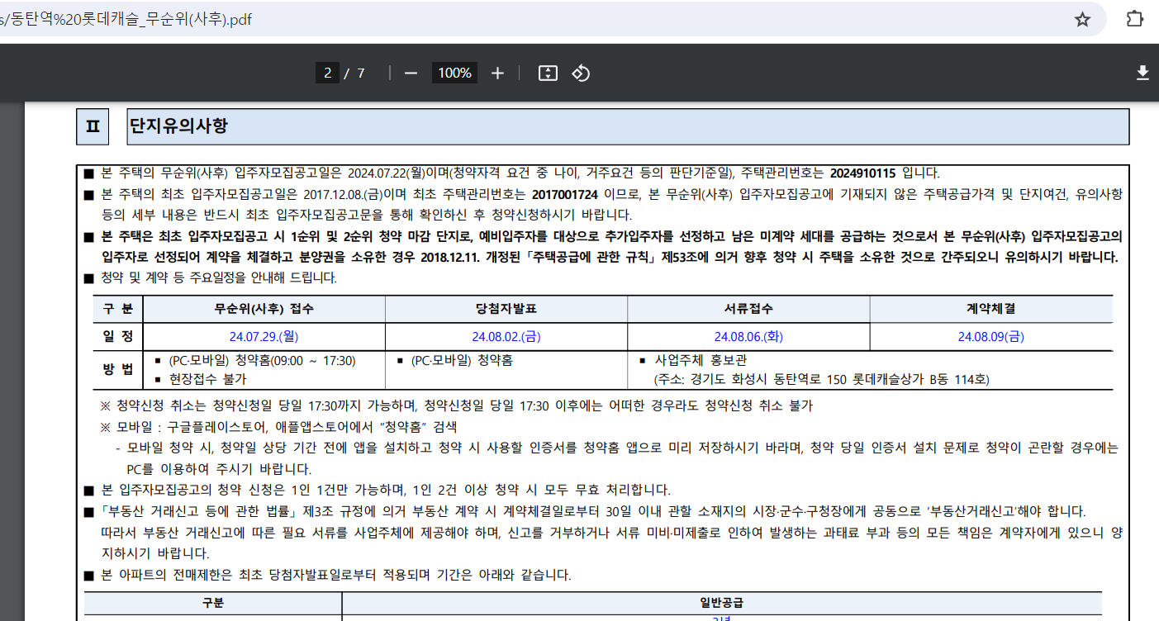1159x621 pixels.
Task: Select the date 24.08.09(금)
Action: coord(990,337)
